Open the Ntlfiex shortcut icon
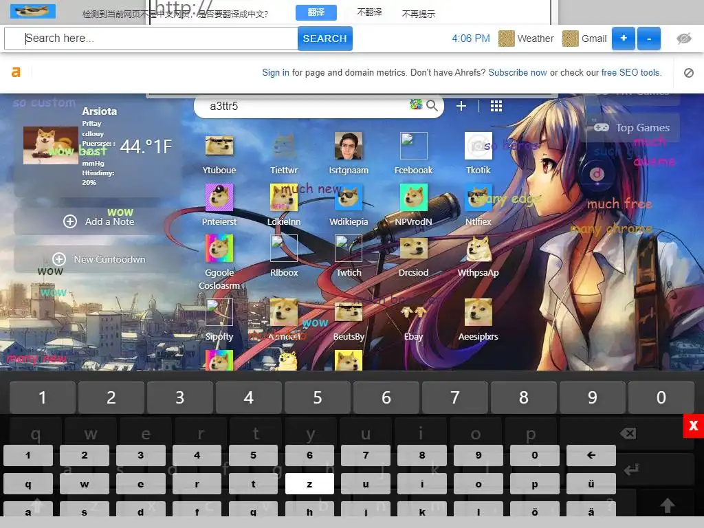The height and width of the screenshot is (528, 704). [x=478, y=197]
